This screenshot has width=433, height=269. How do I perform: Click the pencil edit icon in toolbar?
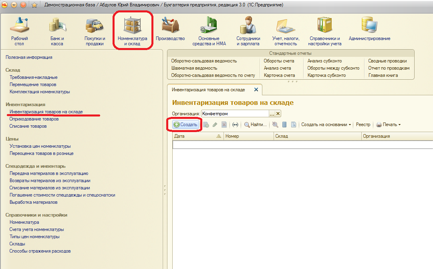pos(215,125)
